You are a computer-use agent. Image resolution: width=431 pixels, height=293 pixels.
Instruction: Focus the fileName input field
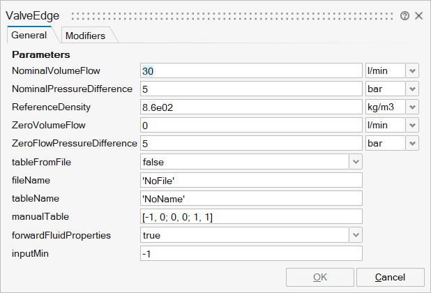pyautogui.click(x=251, y=180)
